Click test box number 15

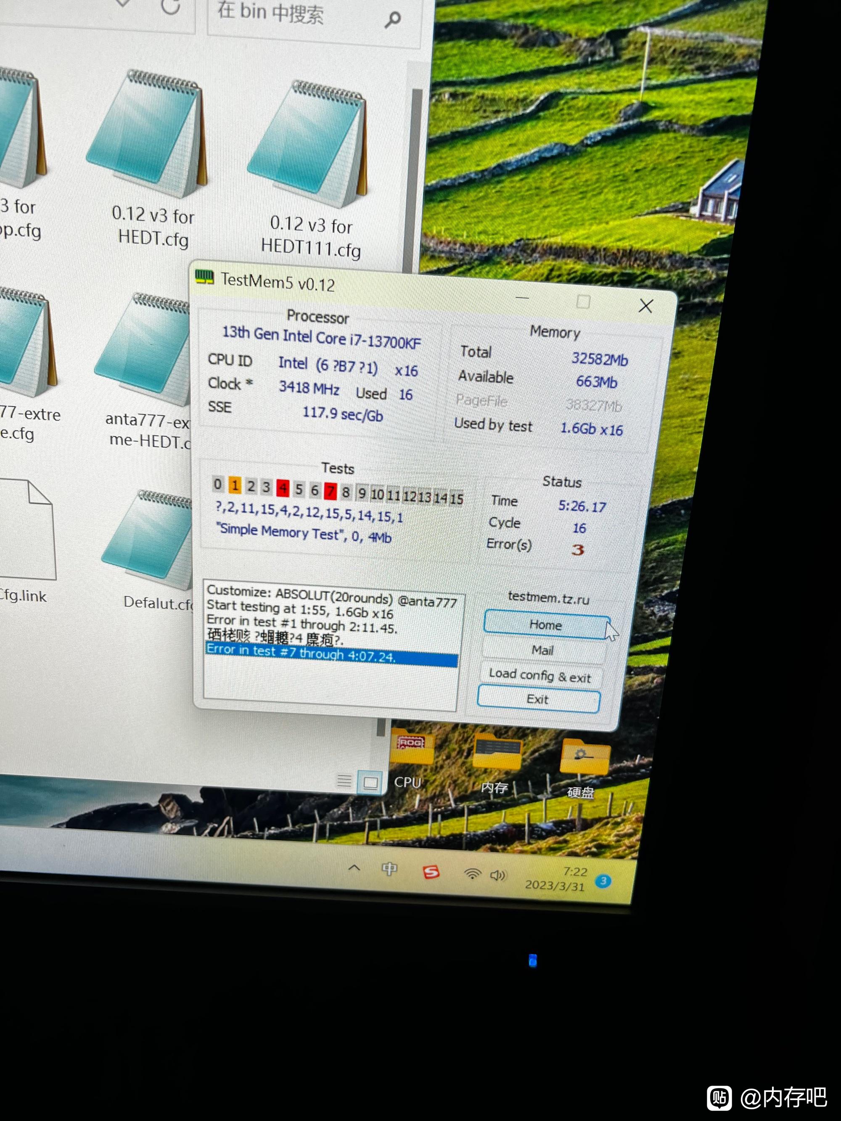click(457, 498)
